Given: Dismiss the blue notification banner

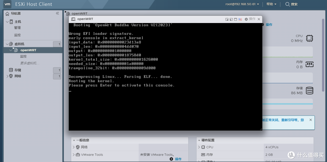Looking at the screenshot, I should point(310,120).
